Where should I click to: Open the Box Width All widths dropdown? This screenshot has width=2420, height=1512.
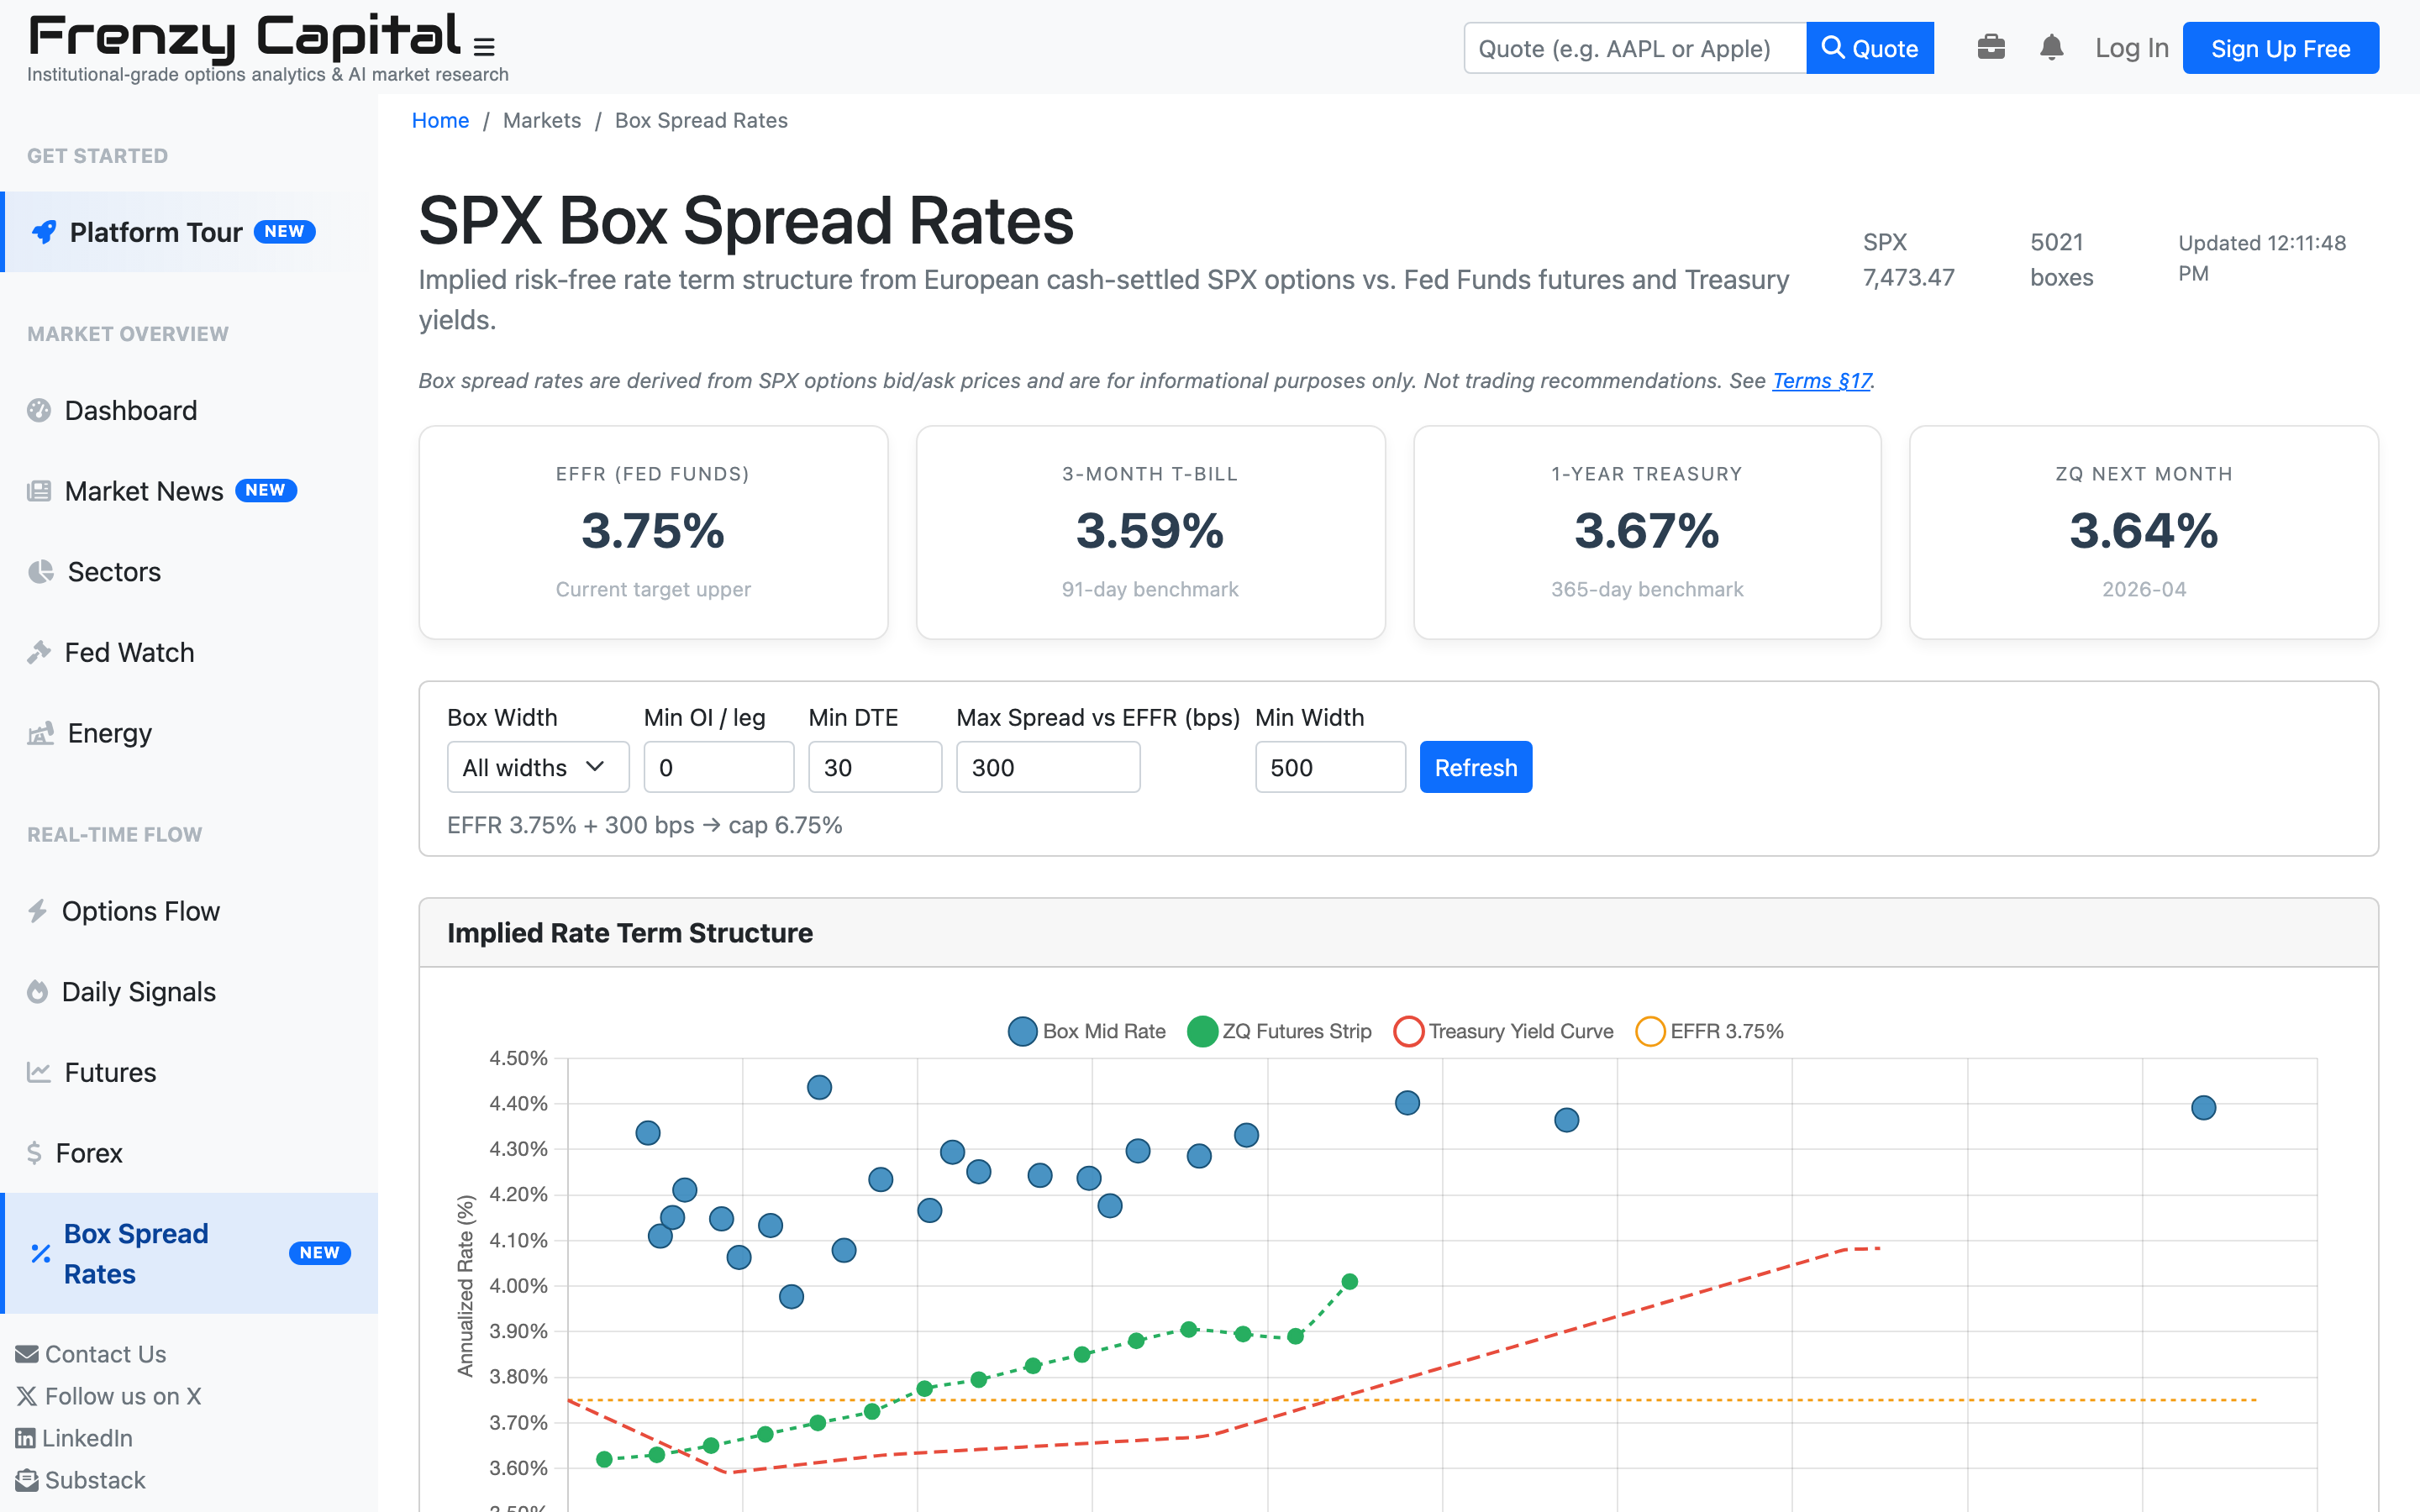pyautogui.click(x=538, y=767)
